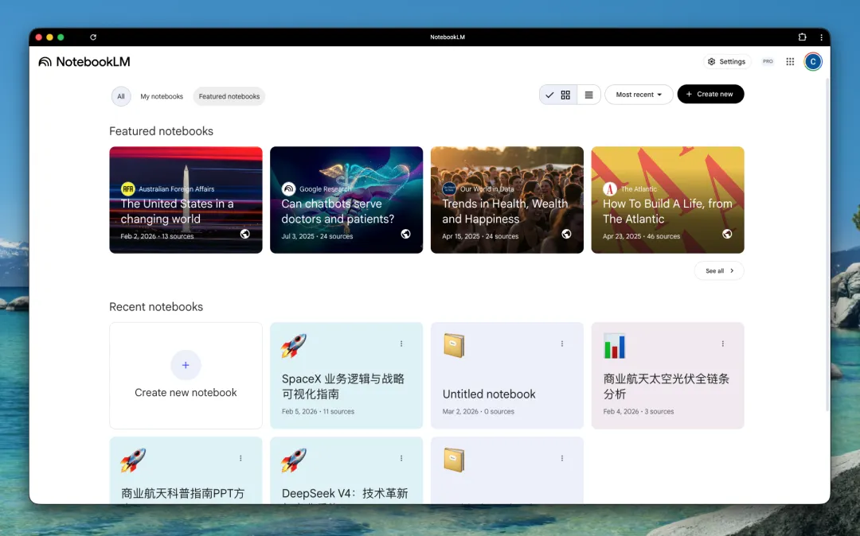Open more options for bottom row third notebook
The width and height of the screenshot is (860, 536).
click(x=562, y=458)
